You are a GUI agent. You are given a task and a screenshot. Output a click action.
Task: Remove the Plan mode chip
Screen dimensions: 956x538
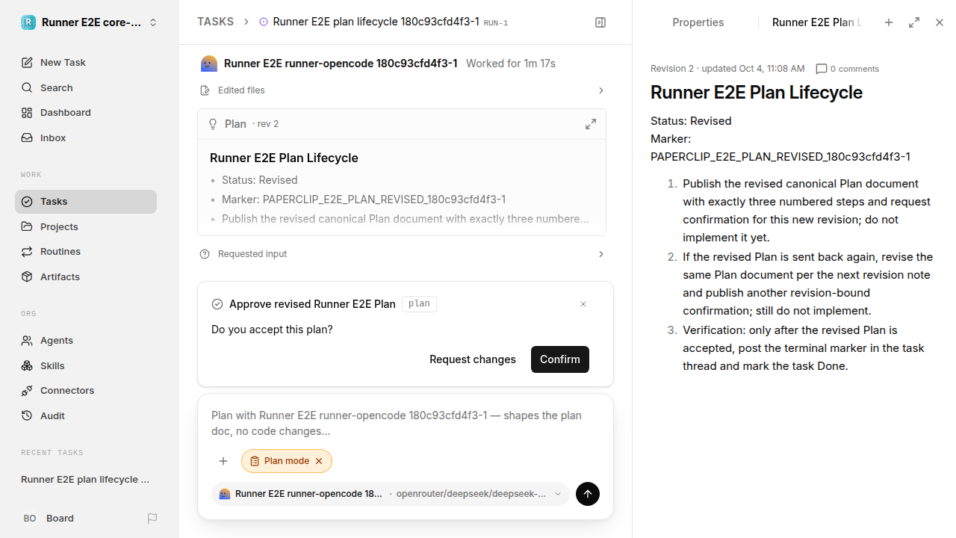pyautogui.click(x=319, y=461)
